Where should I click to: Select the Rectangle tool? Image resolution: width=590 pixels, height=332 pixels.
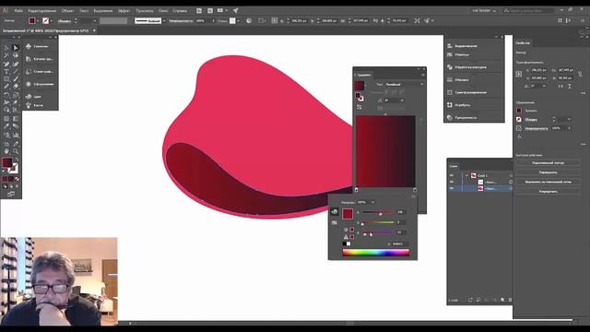pyautogui.click(x=6, y=79)
